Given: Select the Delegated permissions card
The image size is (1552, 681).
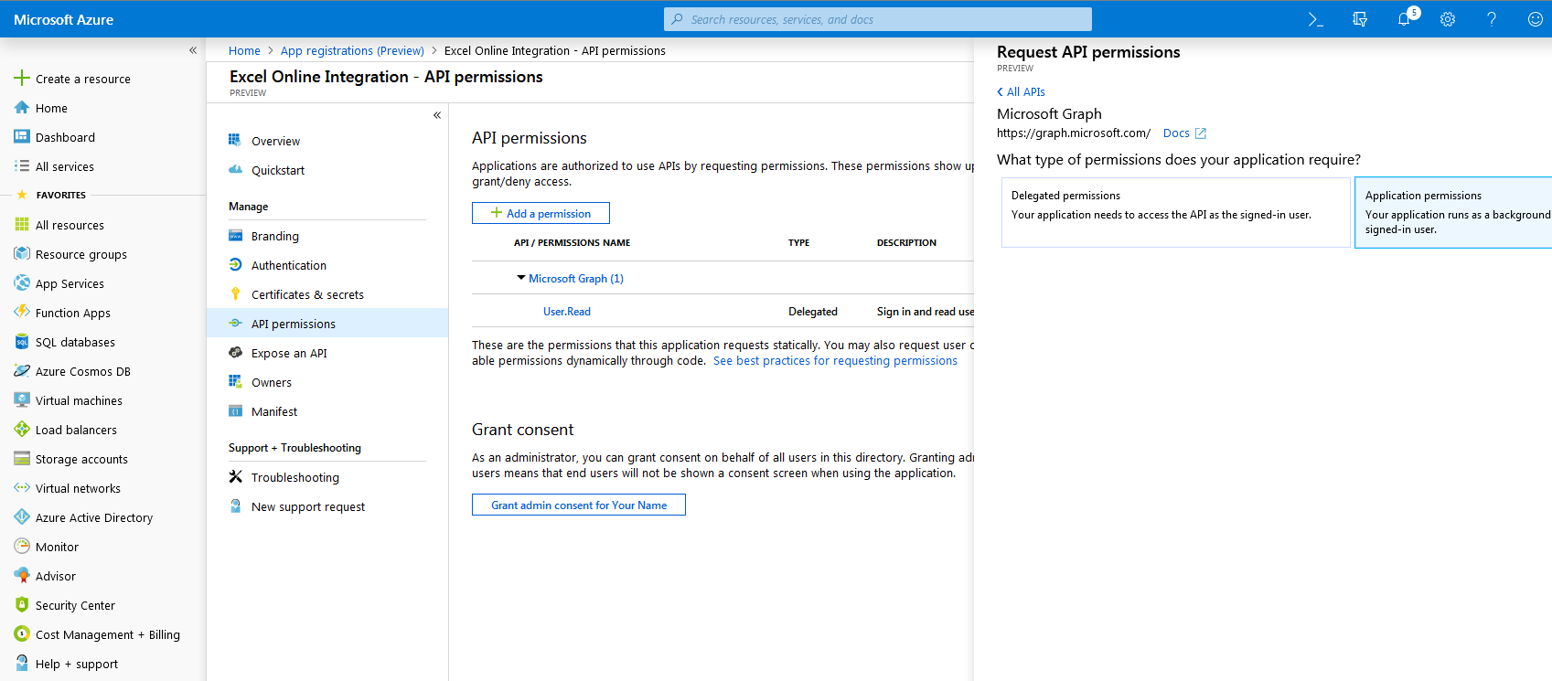Looking at the screenshot, I should coord(1175,212).
